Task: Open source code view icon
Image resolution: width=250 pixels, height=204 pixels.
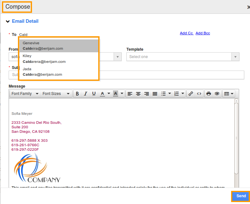Action: pos(199,94)
